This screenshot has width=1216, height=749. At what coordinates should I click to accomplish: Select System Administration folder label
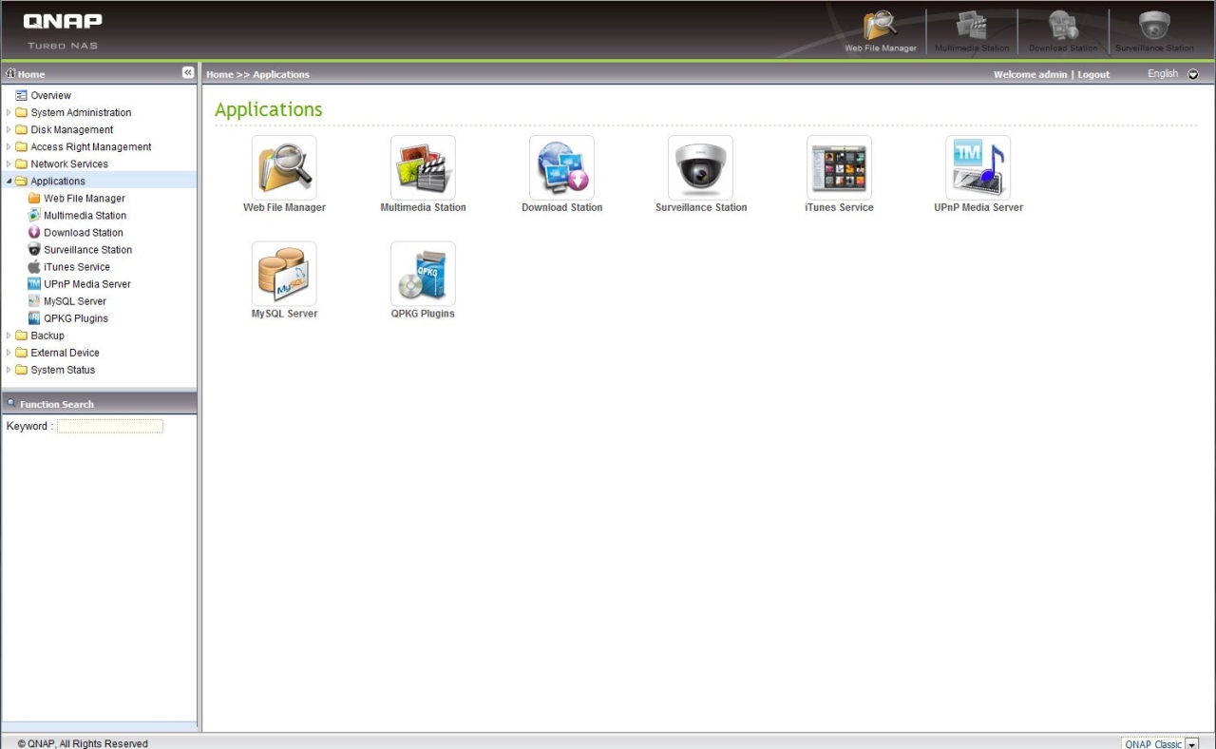pos(81,113)
